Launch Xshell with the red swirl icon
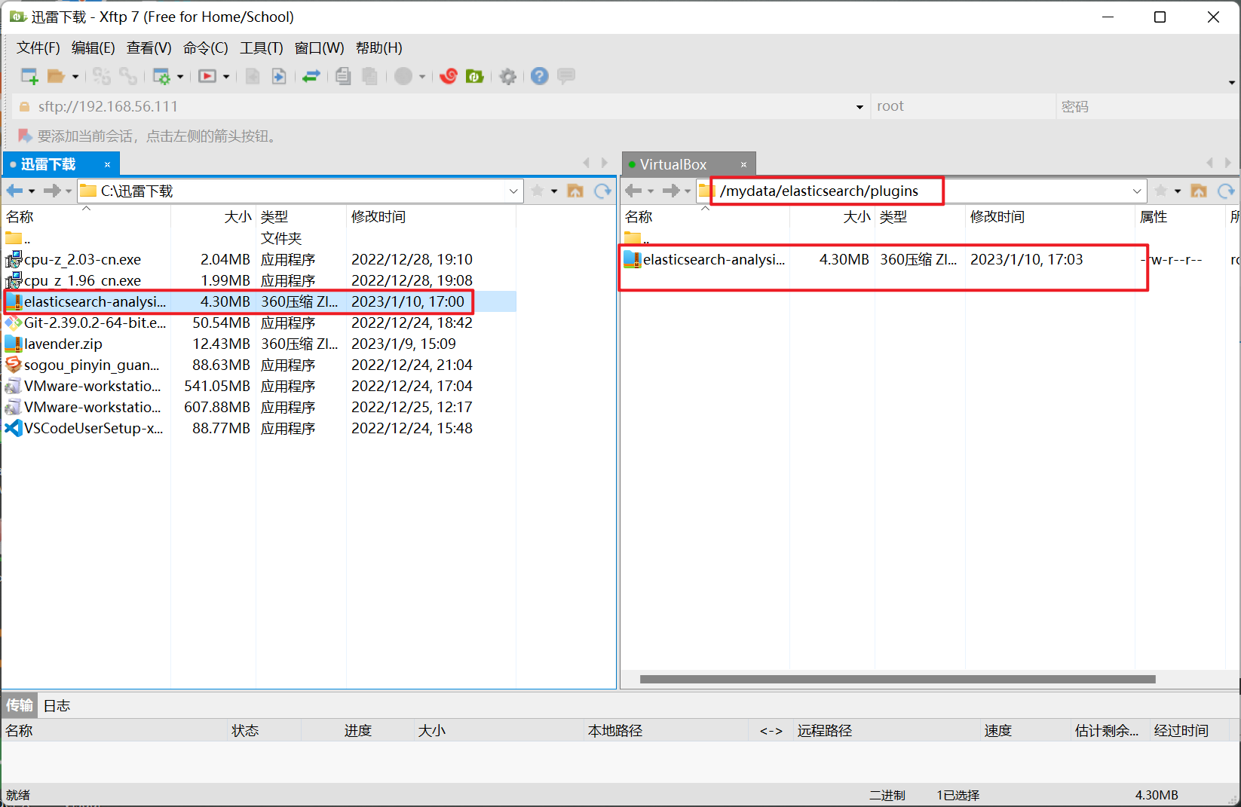This screenshot has height=807, width=1241. click(449, 76)
